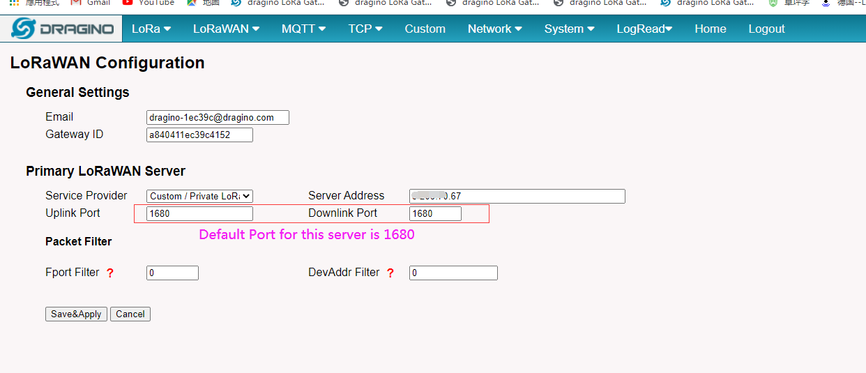The height and width of the screenshot is (373, 866).
Task: Go to the Home page
Action: [x=711, y=29]
